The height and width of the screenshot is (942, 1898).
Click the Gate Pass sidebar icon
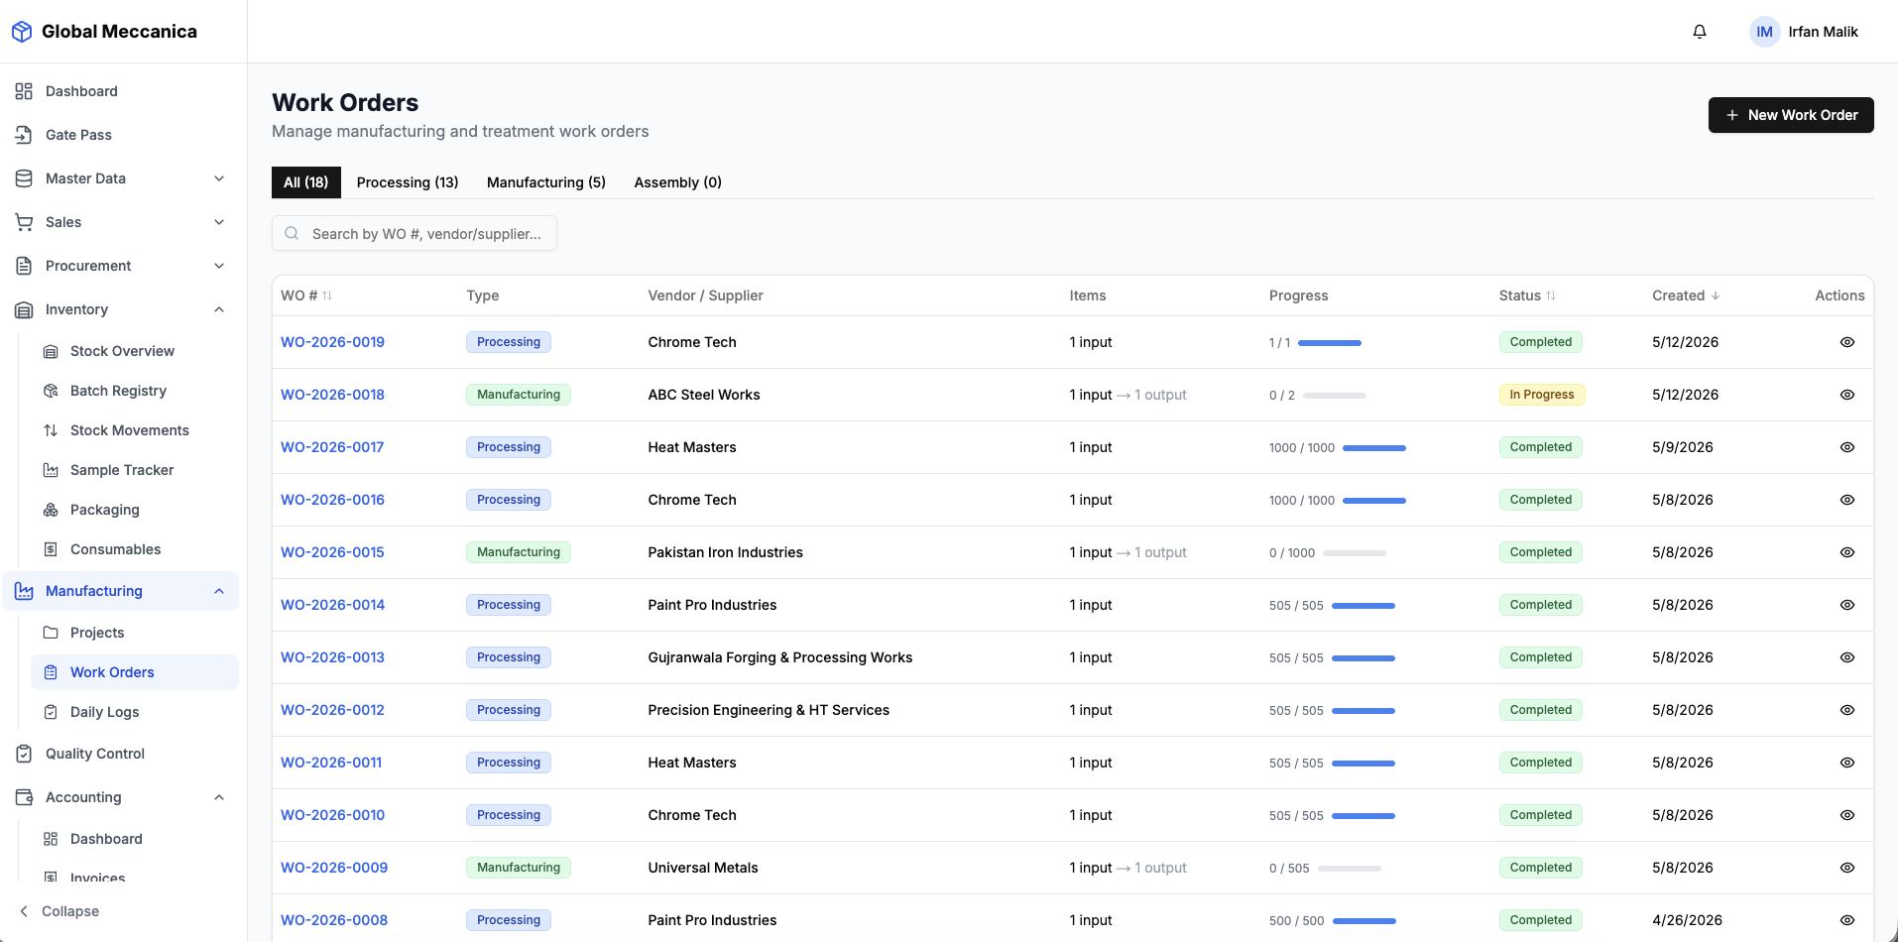pyautogui.click(x=24, y=135)
